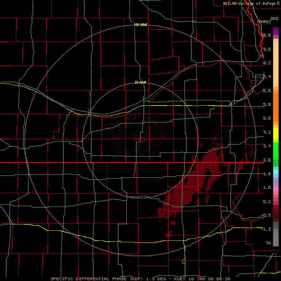Screen dimensions: 281x281
Task: Select the 6.6 legend value
Action: (267, 91)
